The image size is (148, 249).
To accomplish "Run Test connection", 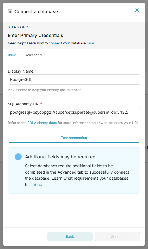I will point(74,138).
